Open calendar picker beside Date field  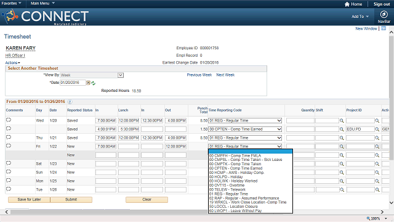[88, 83]
